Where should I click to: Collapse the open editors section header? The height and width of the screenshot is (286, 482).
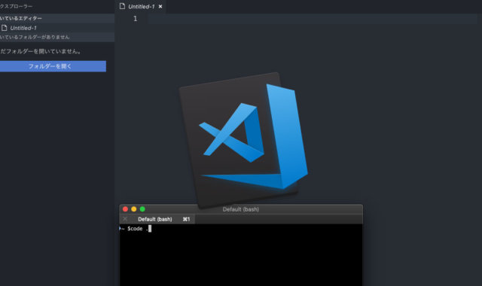(x=57, y=18)
